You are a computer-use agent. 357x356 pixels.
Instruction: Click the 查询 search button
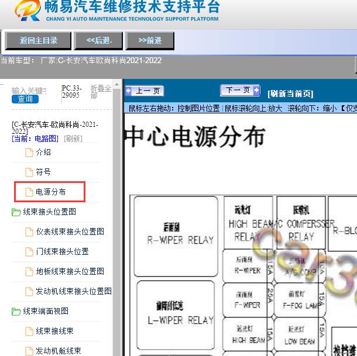(25, 99)
